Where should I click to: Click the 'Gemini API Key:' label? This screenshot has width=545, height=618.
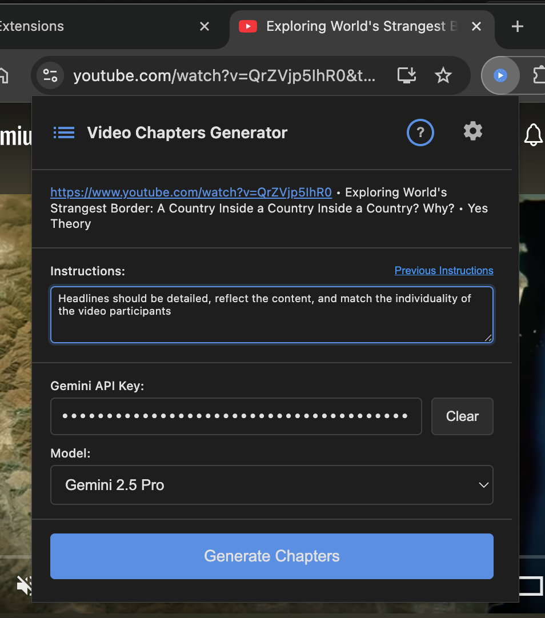97,386
